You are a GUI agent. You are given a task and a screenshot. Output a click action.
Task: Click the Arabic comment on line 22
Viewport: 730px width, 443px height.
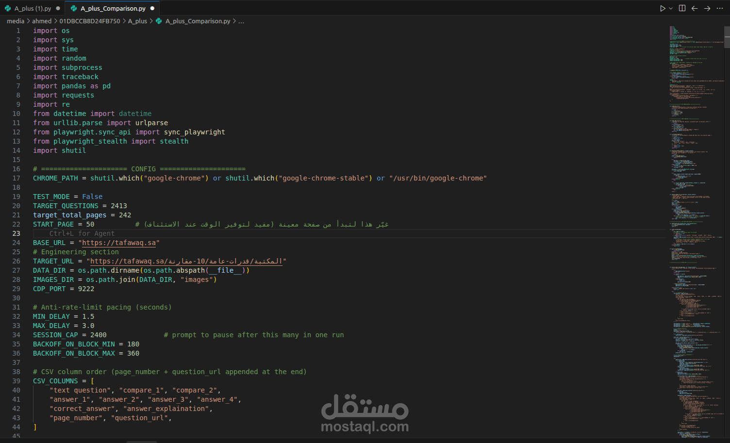click(x=262, y=224)
